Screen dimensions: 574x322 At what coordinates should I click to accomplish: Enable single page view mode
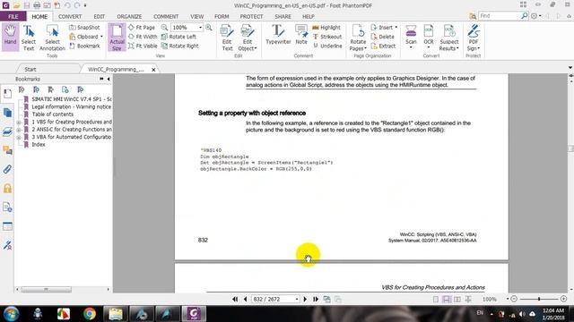point(436,299)
